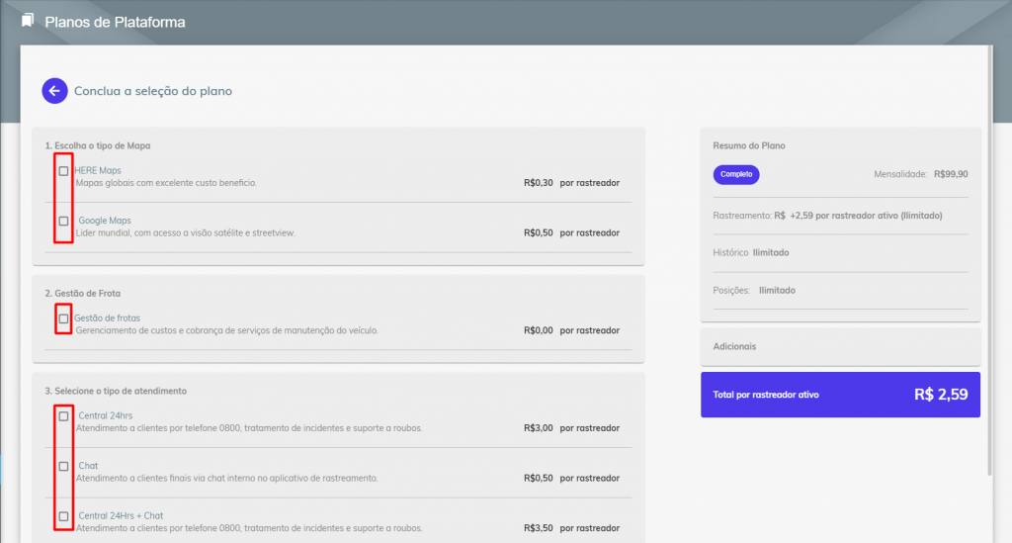Image resolution: width=1012 pixels, height=543 pixels.
Task: Check the HERE Maps checkbox
Action: tap(63, 171)
